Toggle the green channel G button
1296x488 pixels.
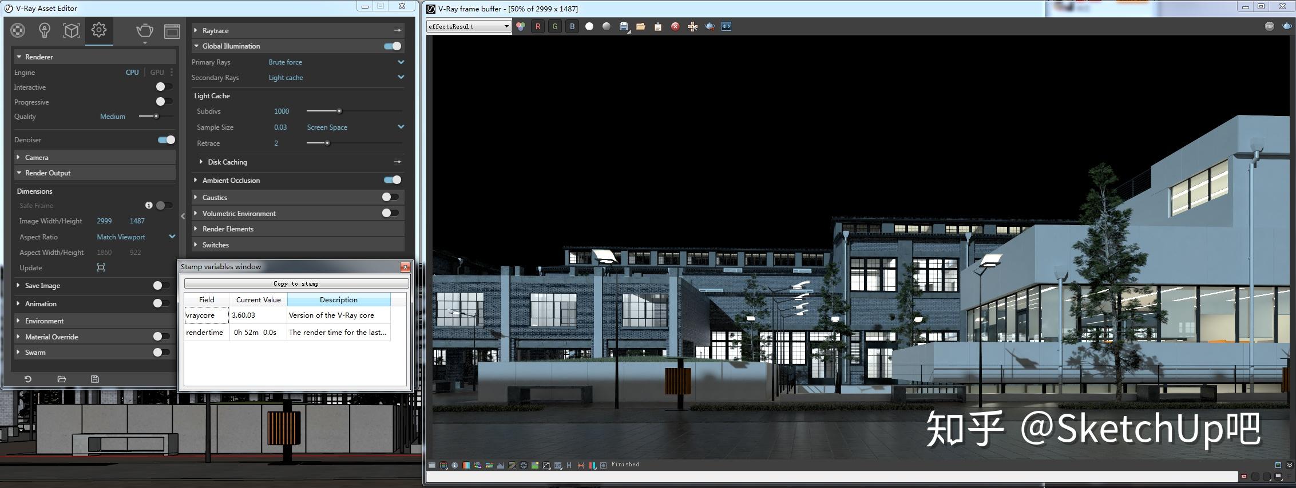(555, 26)
